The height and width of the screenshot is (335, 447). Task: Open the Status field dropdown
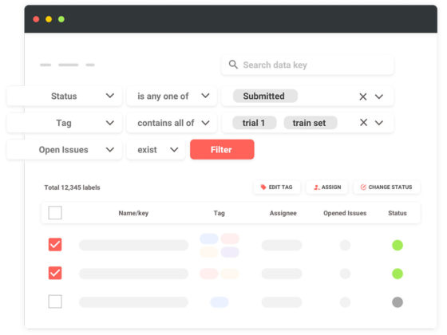(x=65, y=96)
